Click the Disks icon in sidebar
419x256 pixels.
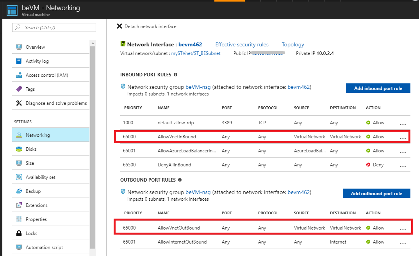coord(19,149)
